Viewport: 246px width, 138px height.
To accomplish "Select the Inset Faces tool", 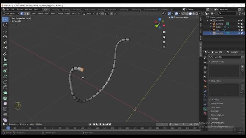I will 5,71.
